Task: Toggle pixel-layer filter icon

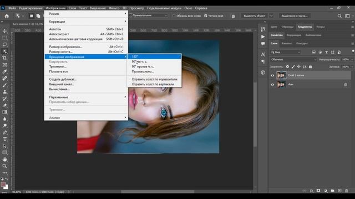Action: click(313, 53)
